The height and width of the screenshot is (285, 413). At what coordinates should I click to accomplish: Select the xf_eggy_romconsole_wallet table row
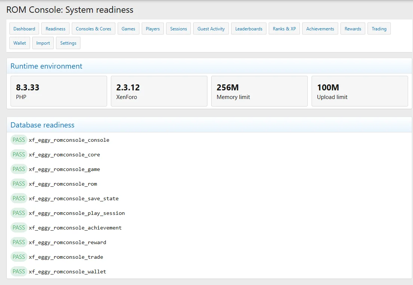209,271
